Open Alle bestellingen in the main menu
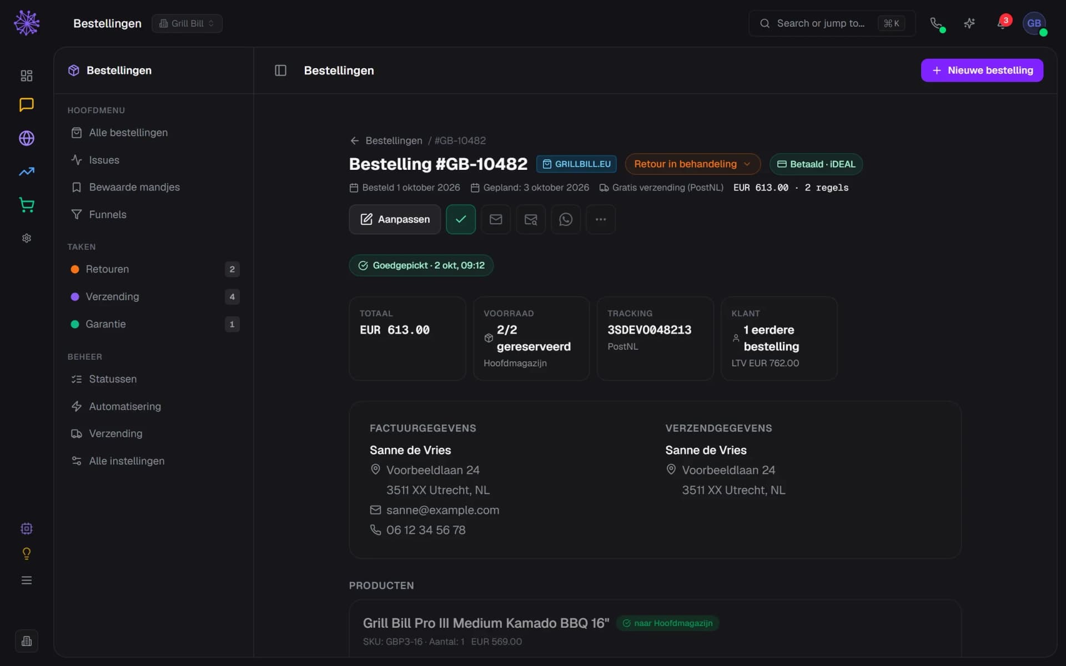This screenshot has height=666, width=1066. 154,133
